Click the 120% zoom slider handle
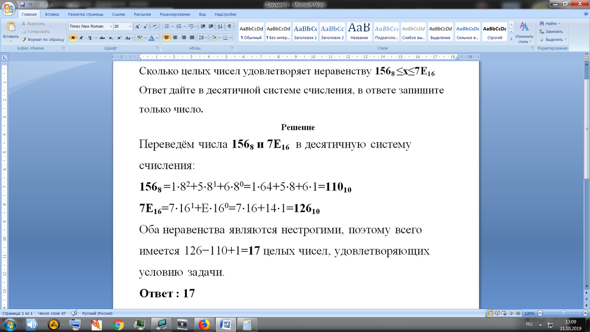Image resolution: width=590 pixels, height=332 pixels. 563,313
